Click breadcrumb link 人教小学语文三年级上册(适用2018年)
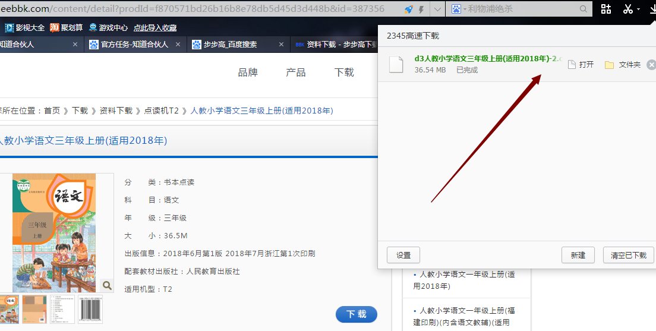656x331 pixels. [x=262, y=111]
